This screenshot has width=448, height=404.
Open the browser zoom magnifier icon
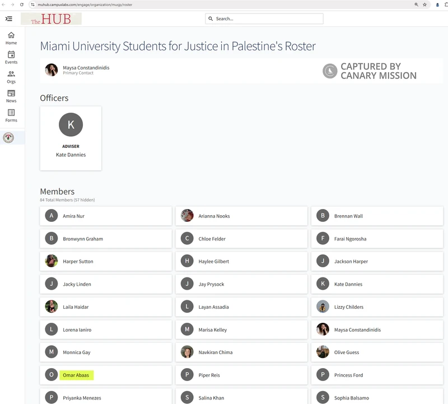pos(416,4)
